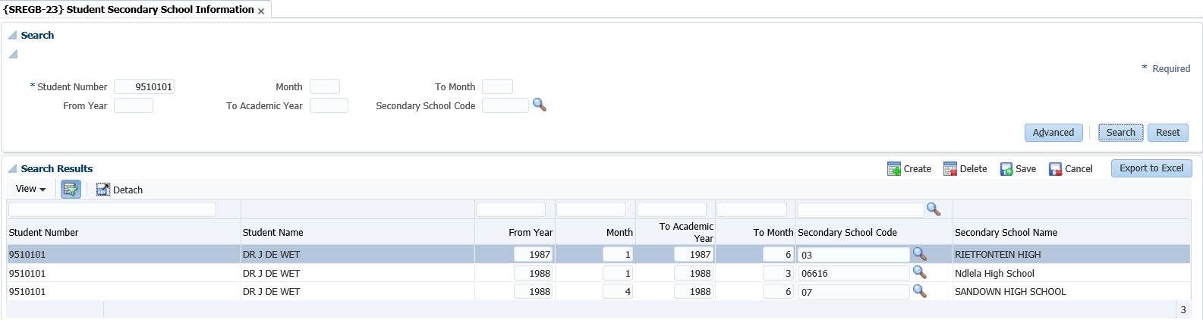Open lookup for RIETFONTEIN HIGH school code
Screen dimensions: 1203x320
click(x=919, y=254)
